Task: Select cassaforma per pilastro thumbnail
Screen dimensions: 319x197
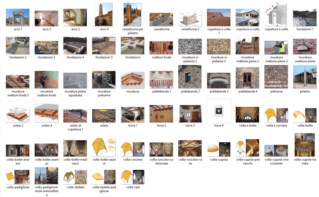Action: click(x=132, y=14)
